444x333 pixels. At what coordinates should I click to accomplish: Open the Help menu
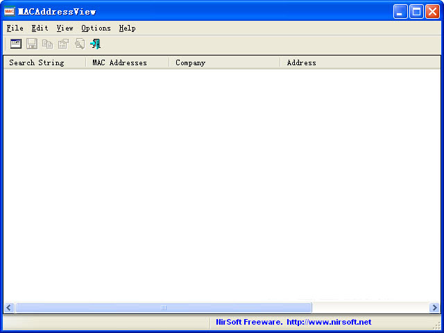tap(127, 28)
